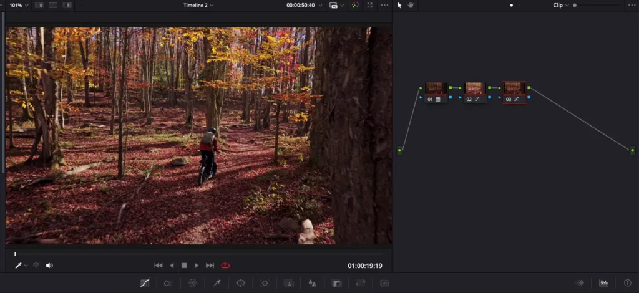This screenshot has width=639, height=293.
Task: Select node 02 thumbnail
Action: click(x=475, y=89)
